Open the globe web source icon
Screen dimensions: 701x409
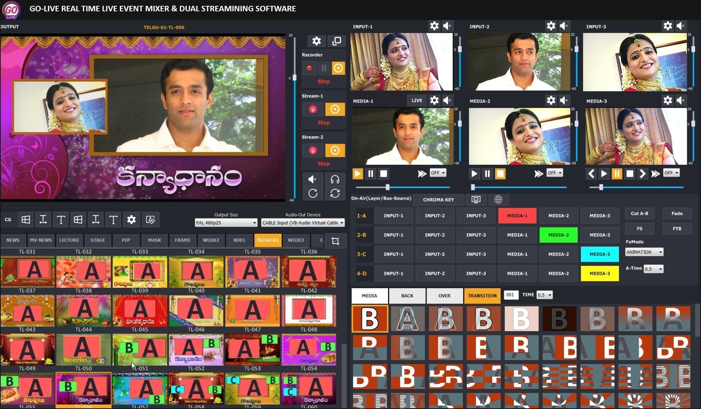pyautogui.click(x=498, y=199)
